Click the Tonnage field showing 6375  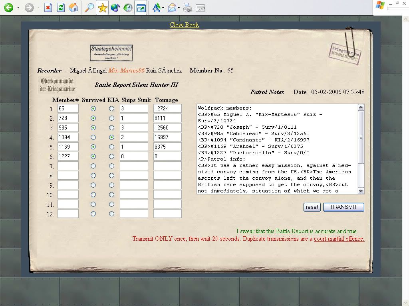click(x=167, y=147)
